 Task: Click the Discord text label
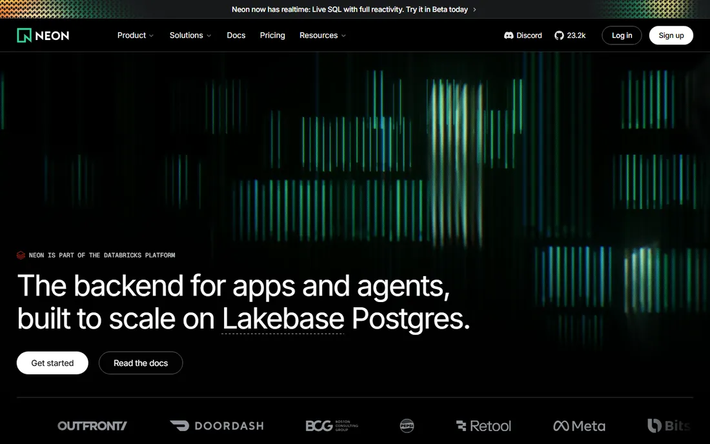(x=529, y=35)
